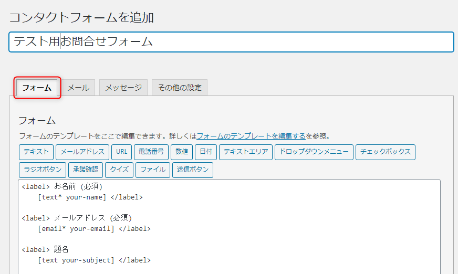The width and height of the screenshot is (458, 274).
Task: Click the 送信ボタン tag button
Action: click(193, 170)
